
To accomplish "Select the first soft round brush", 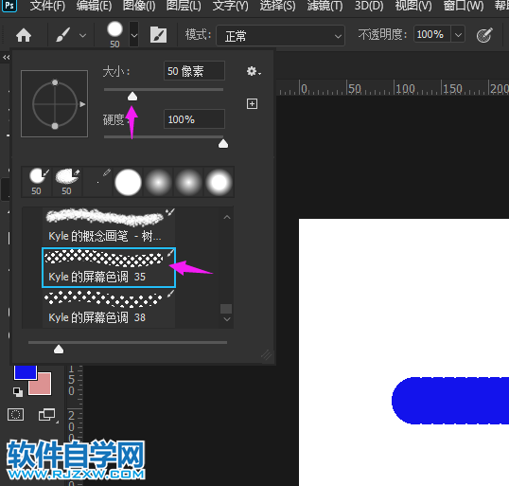I will (x=158, y=182).
